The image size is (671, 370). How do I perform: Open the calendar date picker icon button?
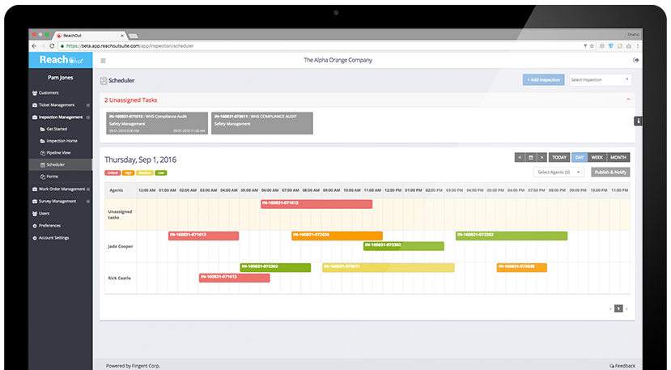click(x=531, y=158)
